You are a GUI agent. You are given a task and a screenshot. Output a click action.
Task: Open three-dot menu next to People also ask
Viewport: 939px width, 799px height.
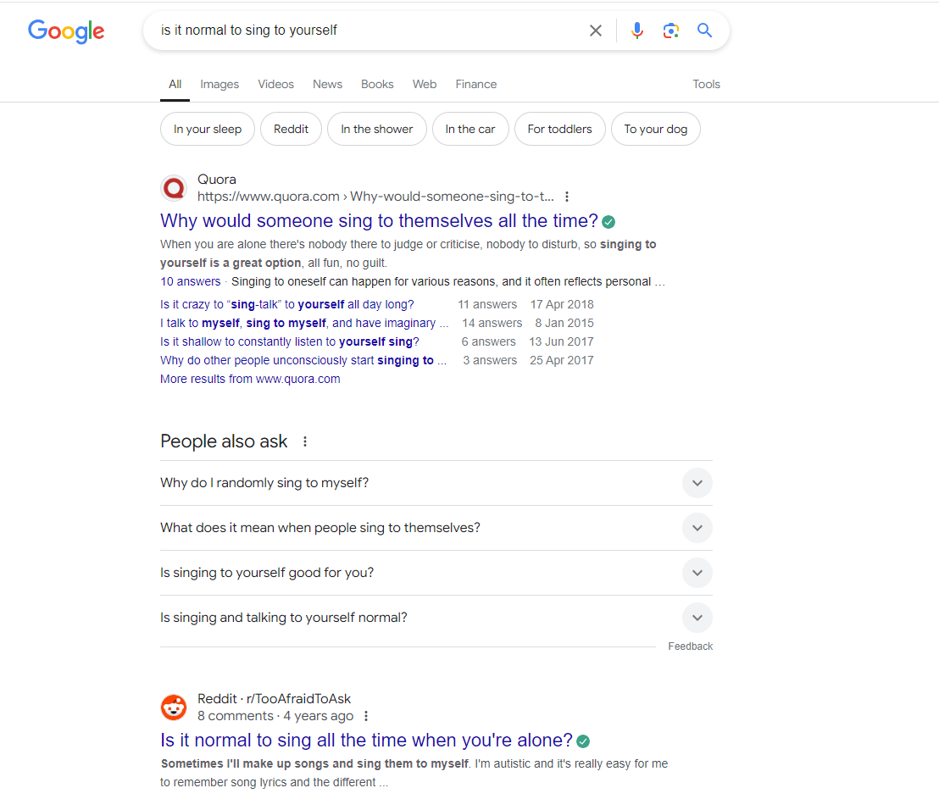pos(305,441)
